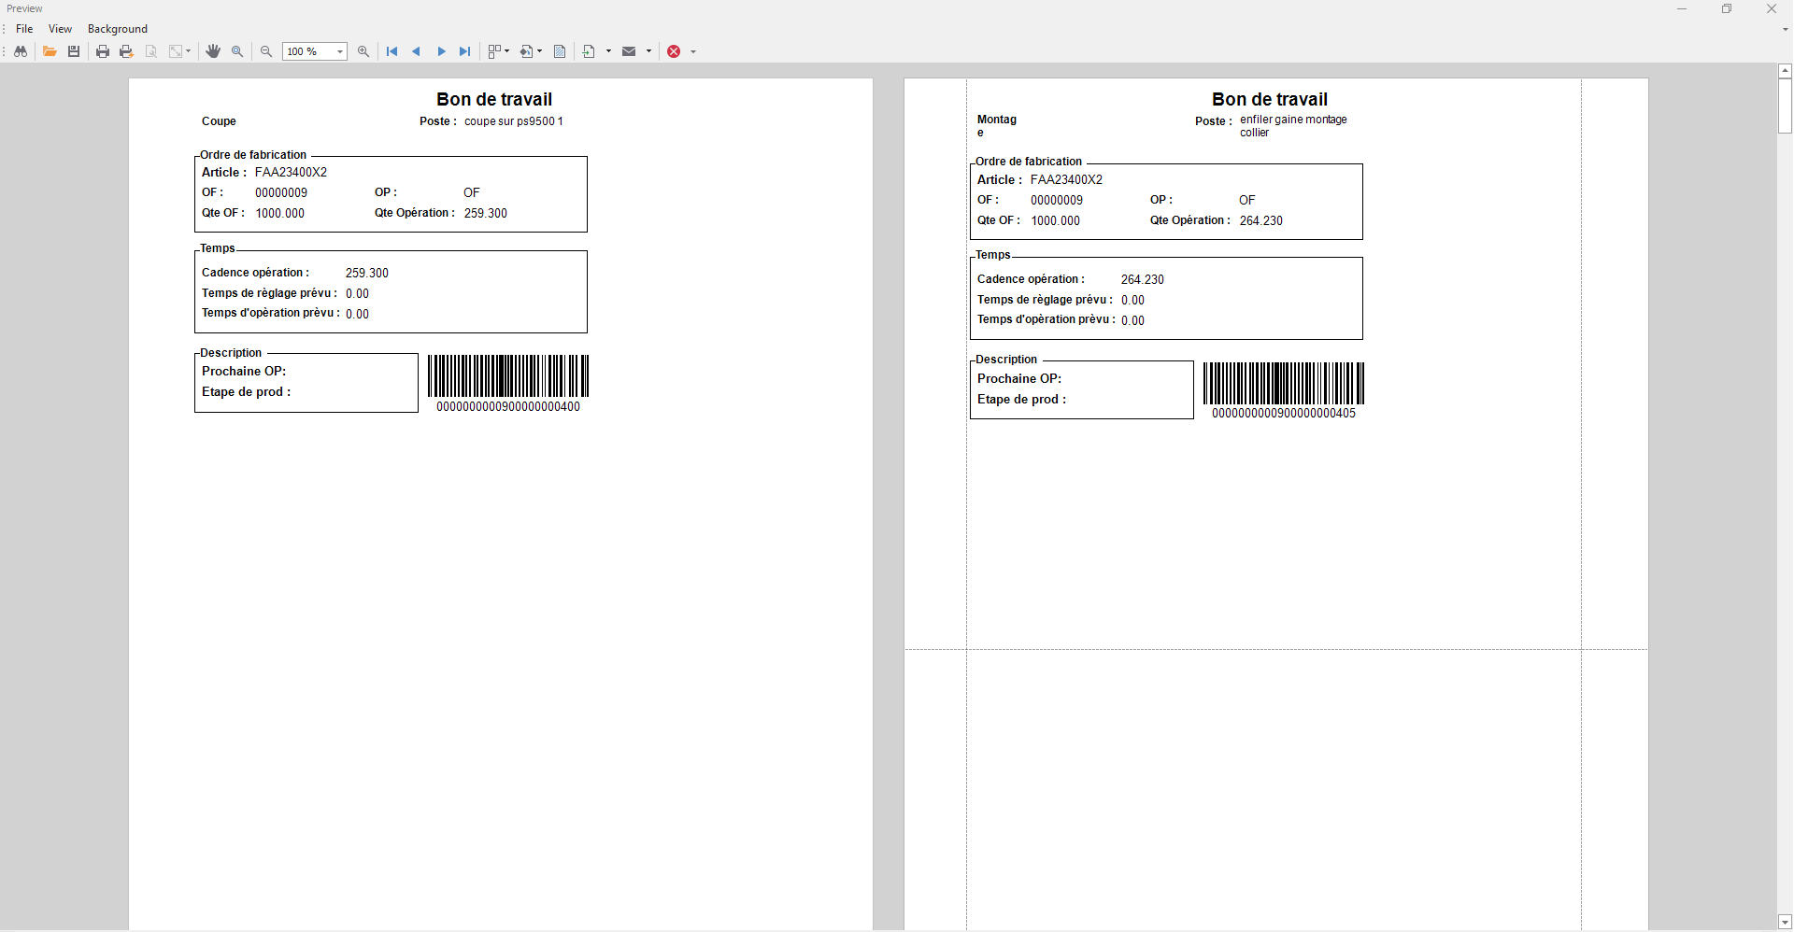The height and width of the screenshot is (932, 1794).
Task: Click the vertical scrollbar down arrow
Action: pyautogui.click(x=1785, y=922)
